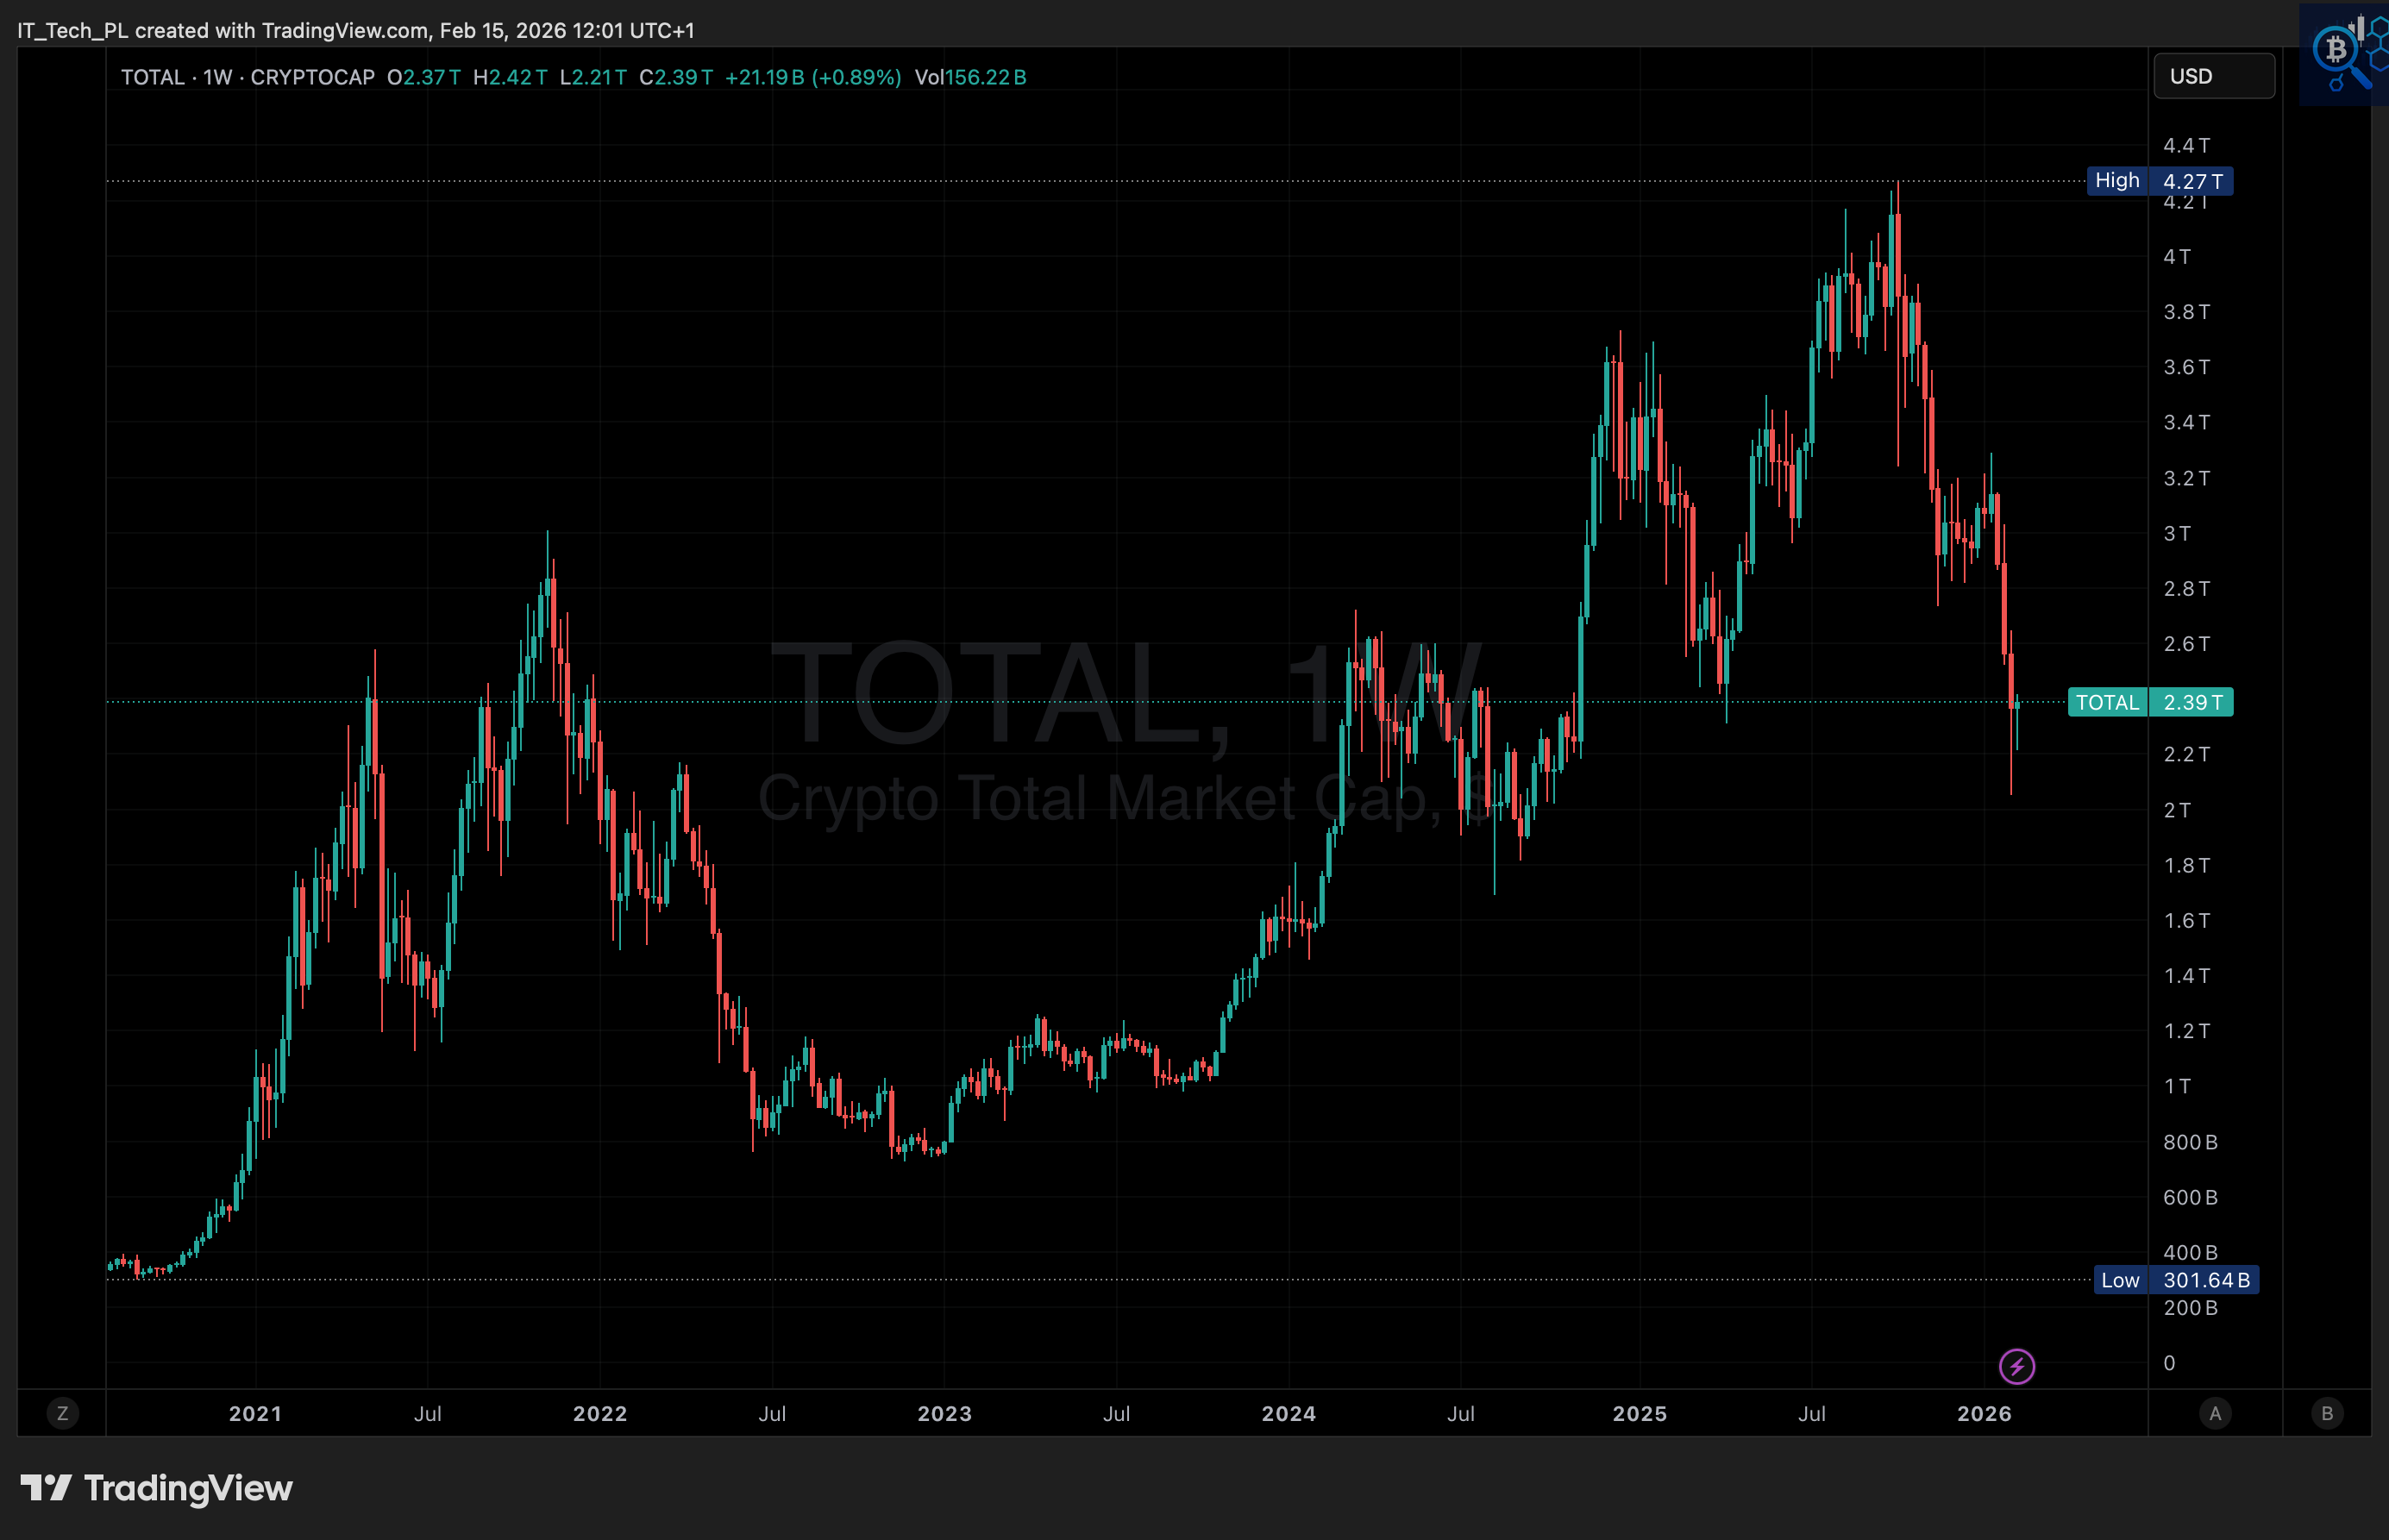The image size is (2389, 1540).
Task: Click the TradingView logo at bottom left
Action: pos(157,1488)
